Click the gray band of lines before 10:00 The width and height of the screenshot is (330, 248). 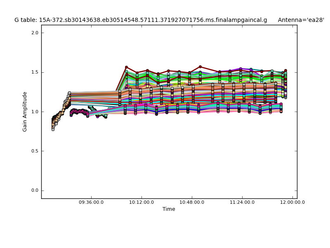pos(95,93)
